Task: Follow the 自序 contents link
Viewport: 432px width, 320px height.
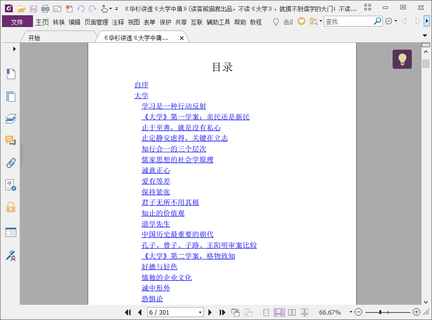Action: (x=141, y=85)
